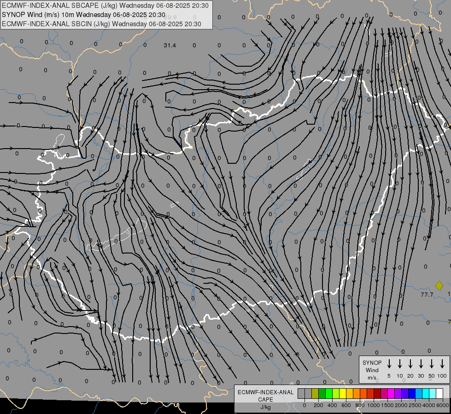Viewport: 451px width, 414px height.
Task: Click the 10 label in the wind legend
Action: click(x=400, y=376)
